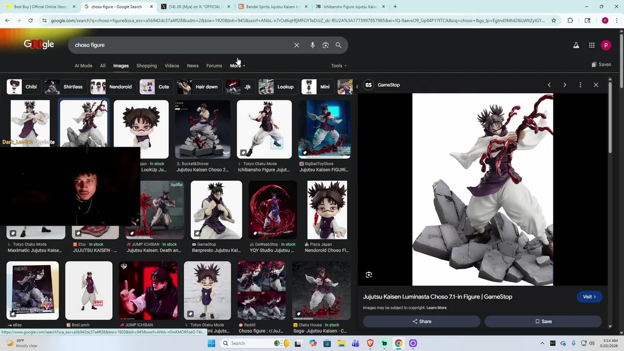The width and height of the screenshot is (624, 351).
Task: Focus the choso figure search field
Action: point(180,45)
